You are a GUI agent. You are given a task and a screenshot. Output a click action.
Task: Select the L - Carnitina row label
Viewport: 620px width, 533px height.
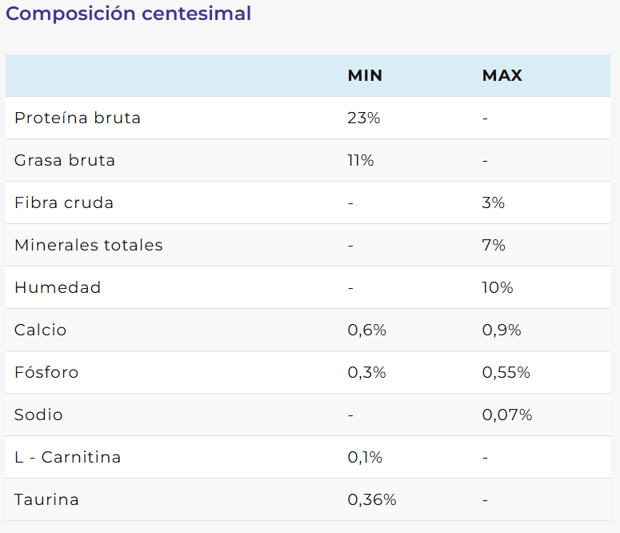[68, 457]
